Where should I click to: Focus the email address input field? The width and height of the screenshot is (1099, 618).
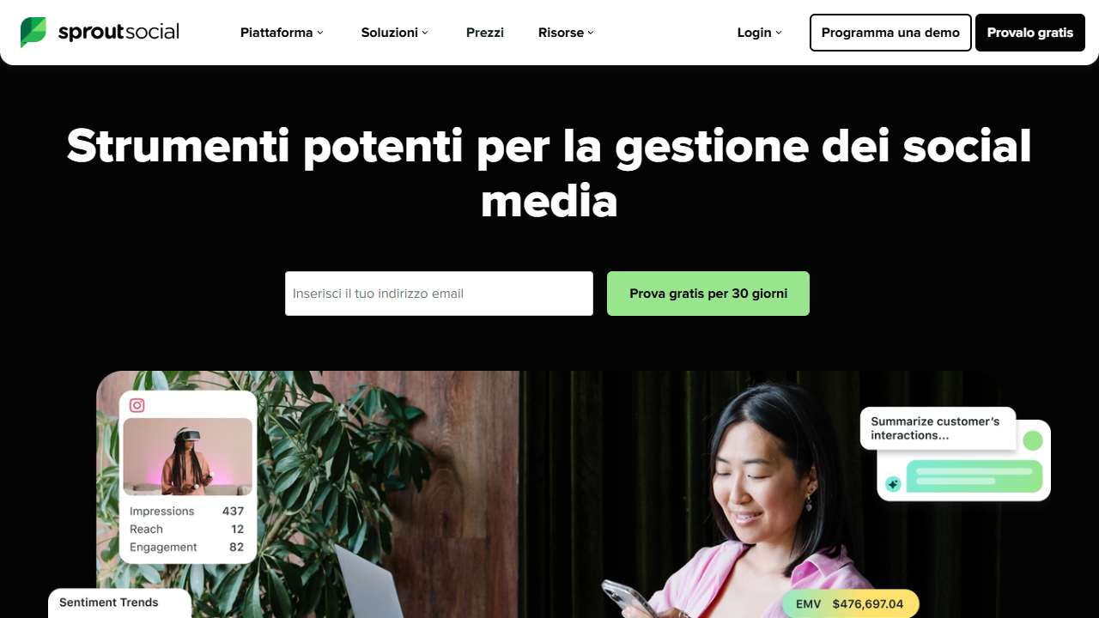(x=439, y=294)
